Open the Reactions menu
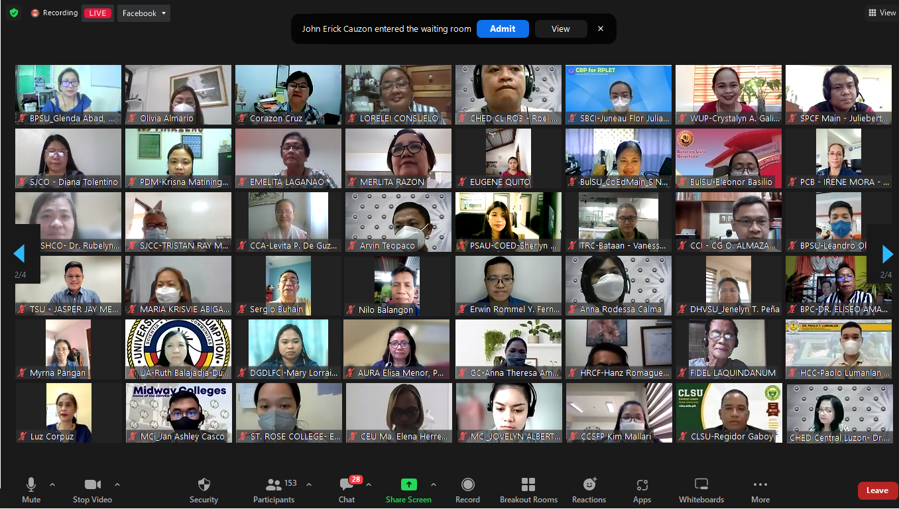The image size is (899, 509). tap(589, 490)
